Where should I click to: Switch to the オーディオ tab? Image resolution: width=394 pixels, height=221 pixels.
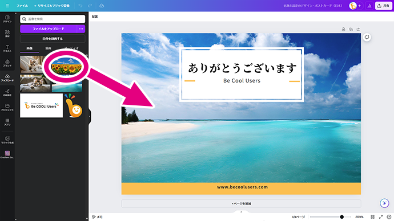coord(71,48)
